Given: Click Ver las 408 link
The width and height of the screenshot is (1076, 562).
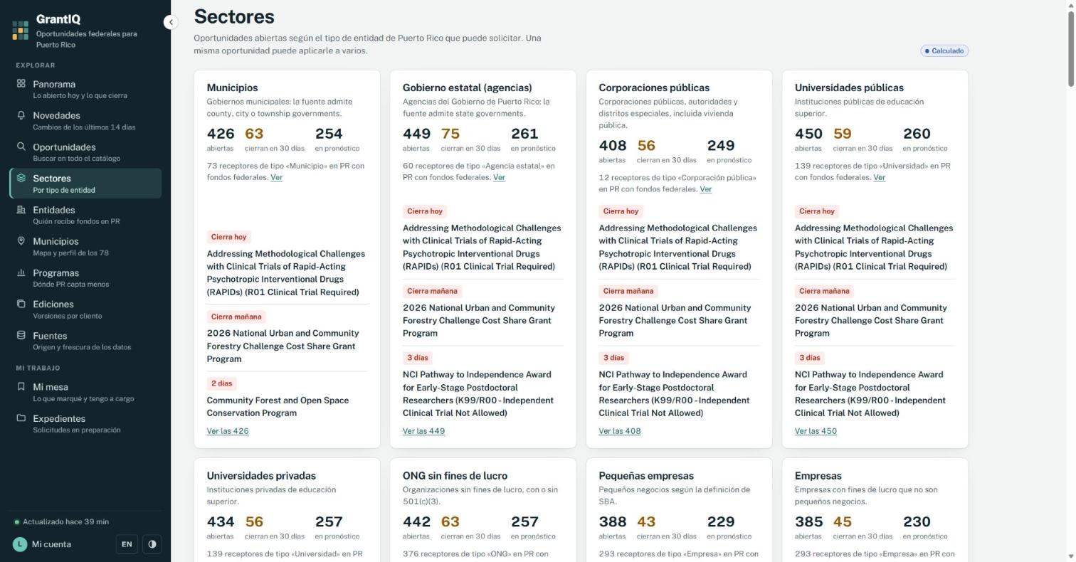Looking at the screenshot, I should point(620,431).
